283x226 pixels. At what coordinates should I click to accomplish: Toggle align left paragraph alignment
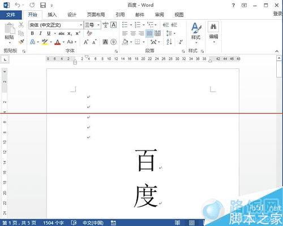click(x=125, y=33)
